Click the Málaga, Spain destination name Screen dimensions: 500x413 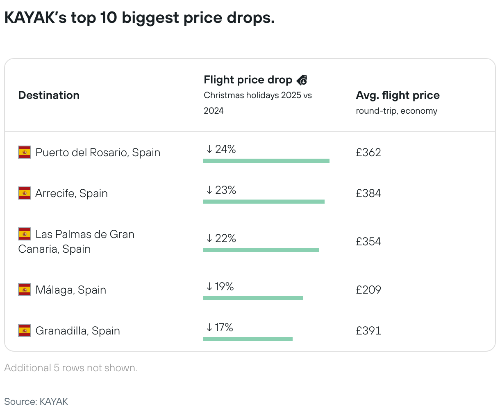click(70, 290)
